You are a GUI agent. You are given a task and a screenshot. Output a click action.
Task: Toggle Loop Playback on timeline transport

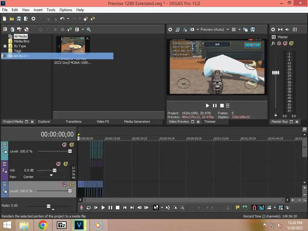[x=89, y=208]
